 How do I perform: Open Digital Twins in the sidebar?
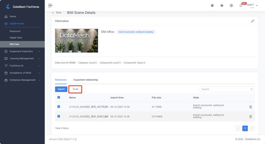pyautogui.click(x=16, y=38)
